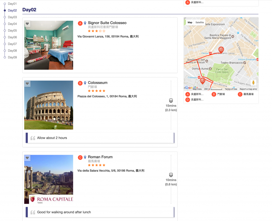
Task: Click the location pin beside Colosseum title
Action: click(x=85, y=83)
